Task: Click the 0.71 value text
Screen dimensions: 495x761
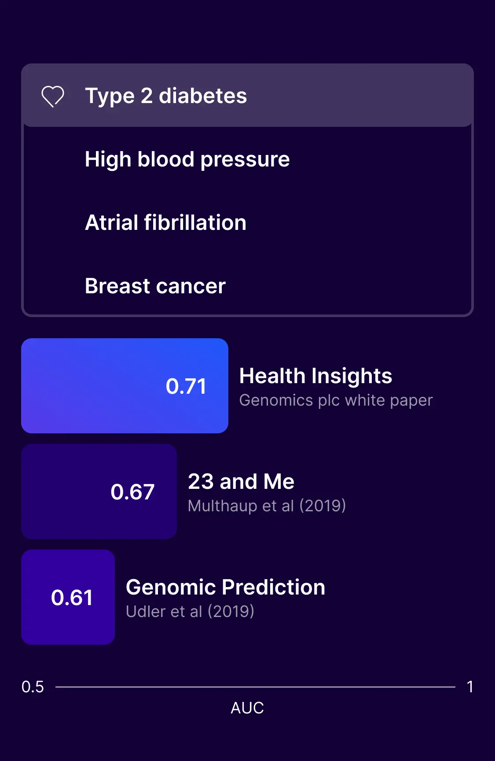Action: [x=186, y=386]
